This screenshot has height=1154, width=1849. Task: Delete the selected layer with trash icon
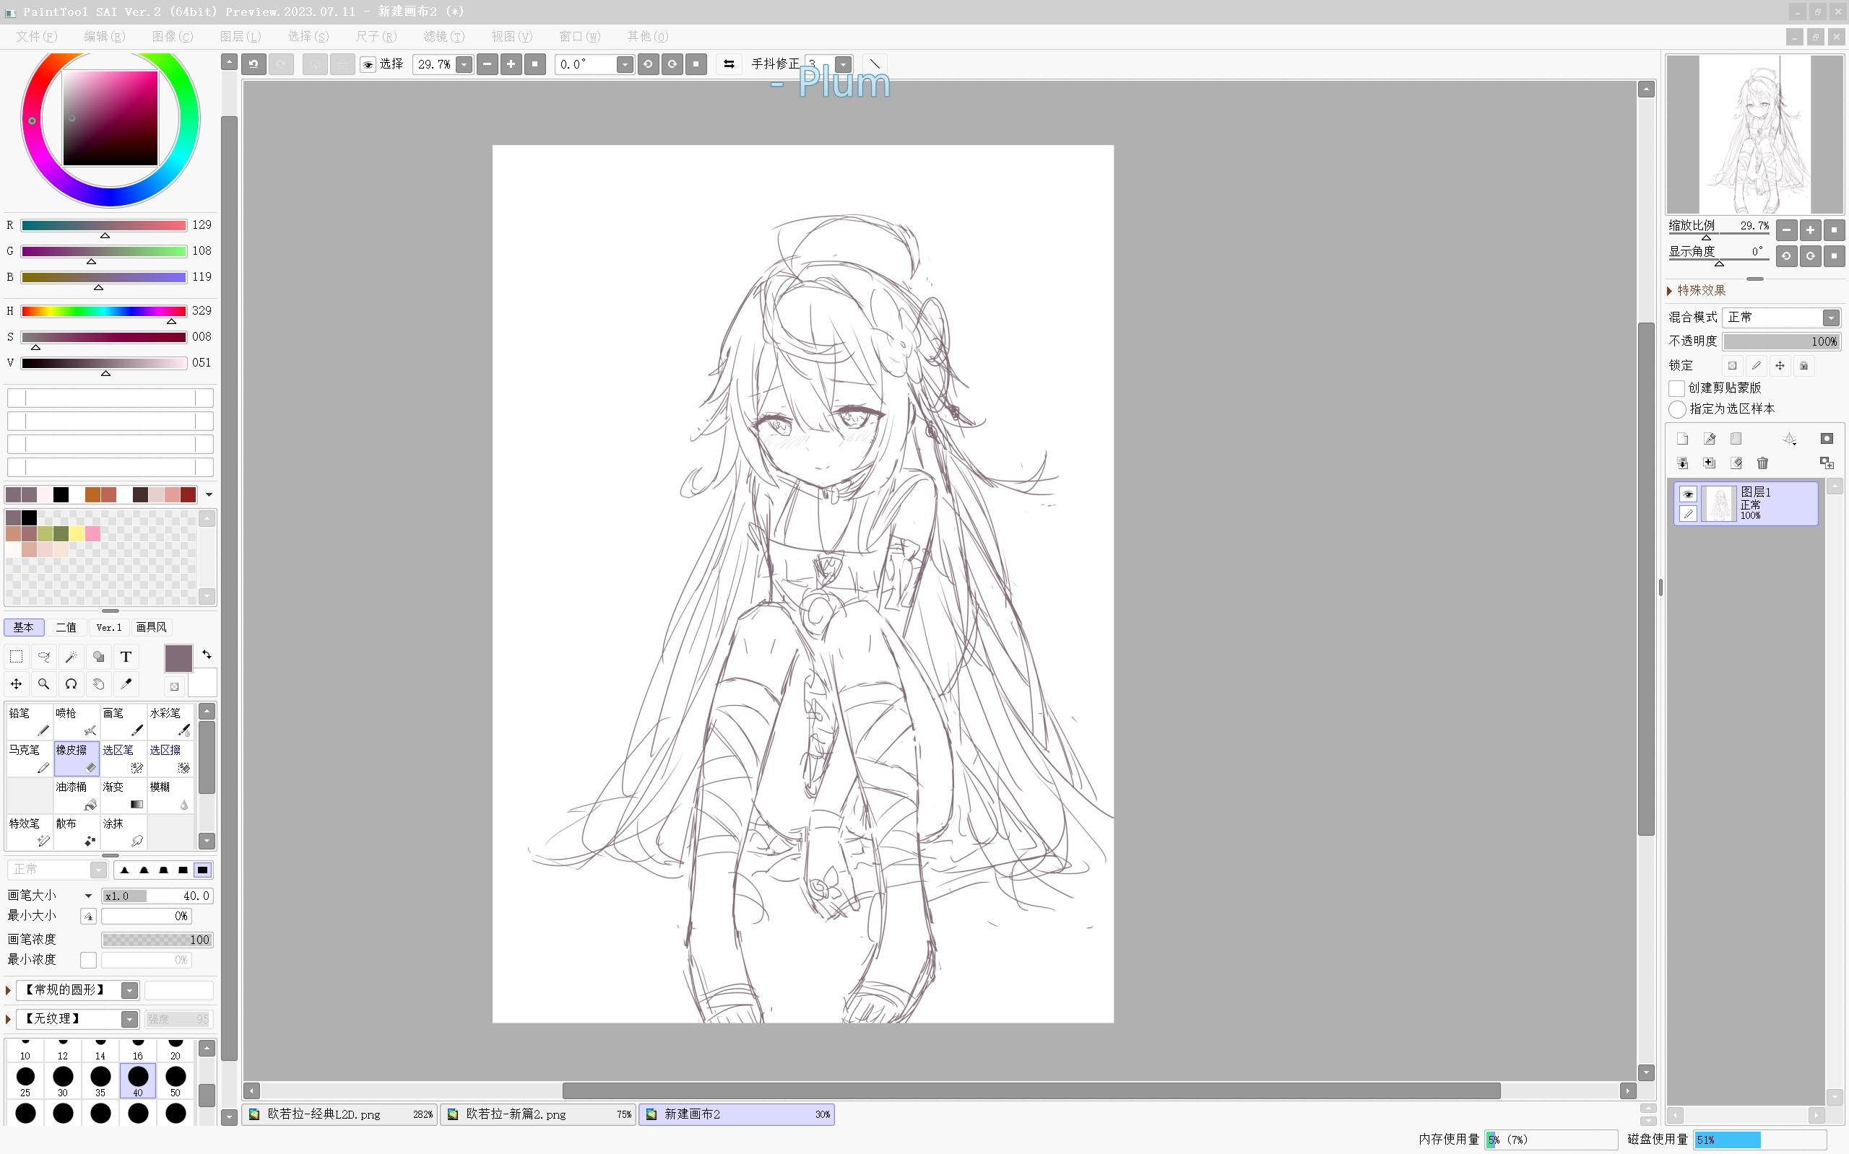(x=1763, y=463)
